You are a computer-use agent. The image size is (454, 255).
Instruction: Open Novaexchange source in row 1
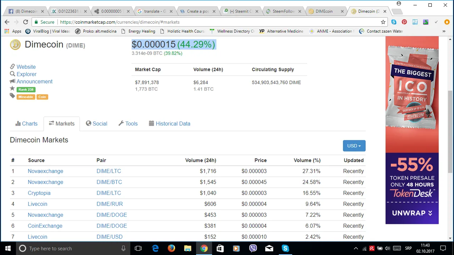pyautogui.click(x=45, y=171)
